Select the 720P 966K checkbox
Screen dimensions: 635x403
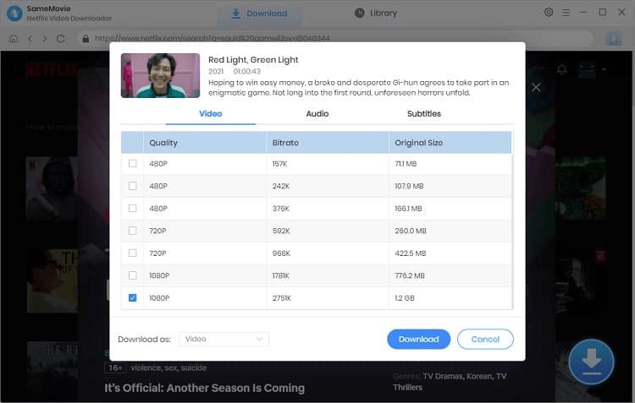tap(132, 253)
